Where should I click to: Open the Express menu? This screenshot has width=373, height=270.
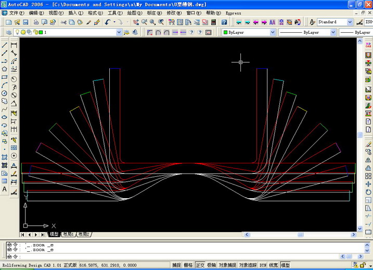click(x=233, y=13)
